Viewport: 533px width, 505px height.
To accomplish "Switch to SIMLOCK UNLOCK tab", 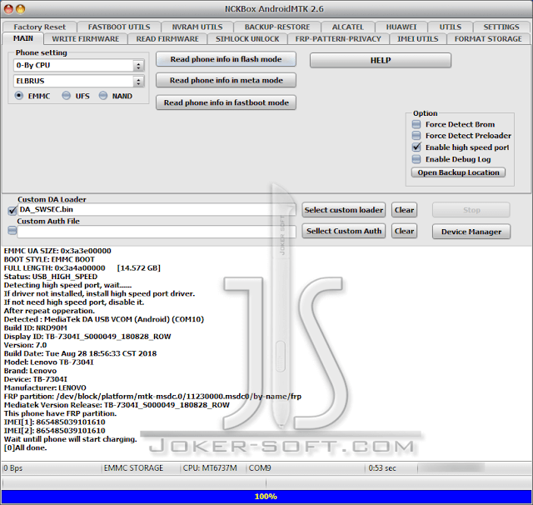I will pos(247,39).
